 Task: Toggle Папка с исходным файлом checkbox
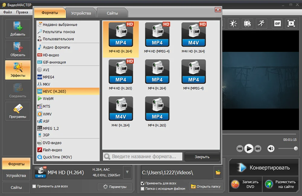(x=143, y=189)
